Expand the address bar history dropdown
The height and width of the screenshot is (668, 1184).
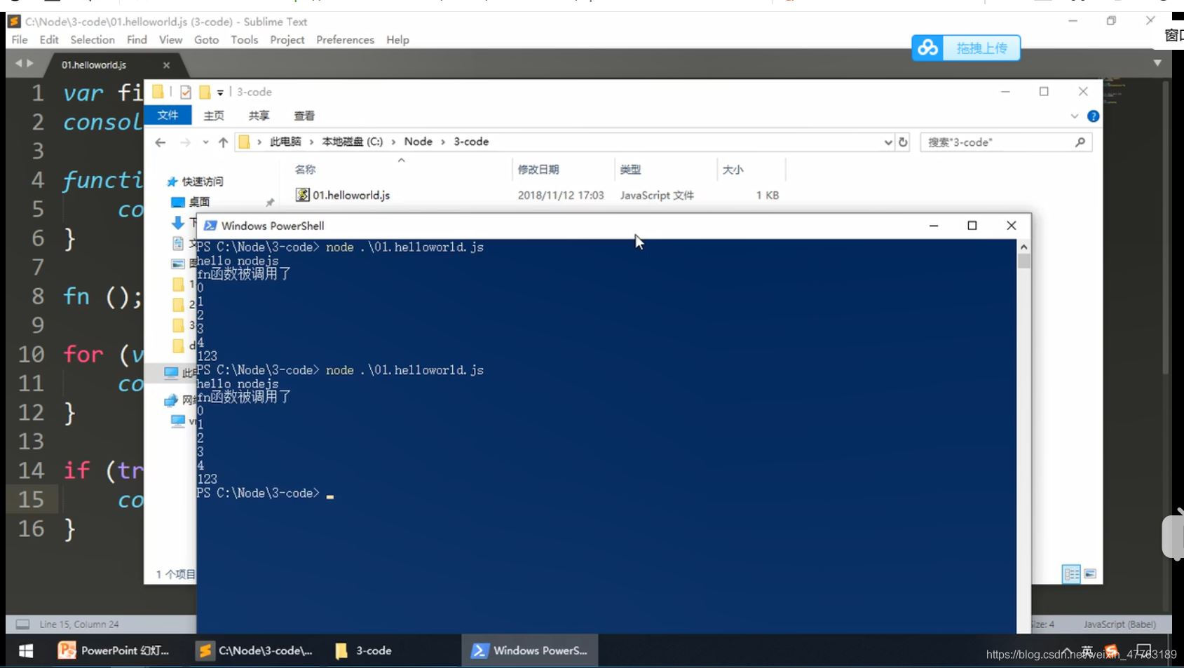[x=888, y=142]
